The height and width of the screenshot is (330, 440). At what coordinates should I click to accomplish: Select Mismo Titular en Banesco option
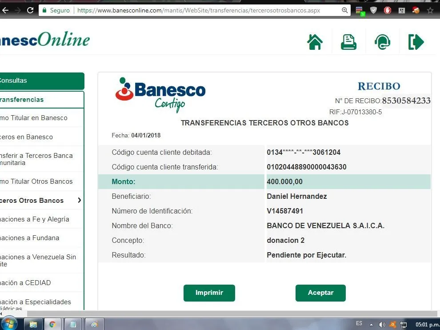(x=40, y=118)
